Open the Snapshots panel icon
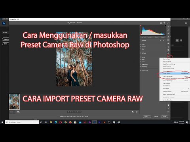This screenshot has height=142, width=190. (168, 50)
